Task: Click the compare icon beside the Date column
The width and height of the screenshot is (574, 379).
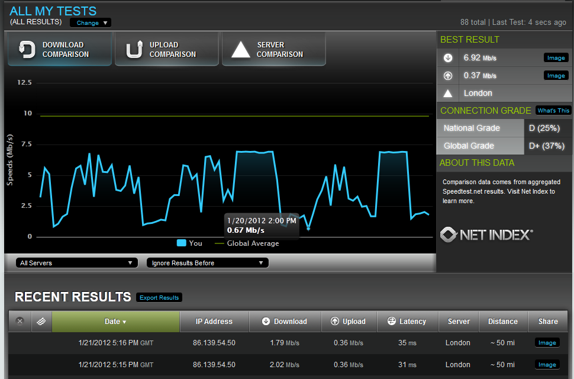Action: click(x=41, y=322)
